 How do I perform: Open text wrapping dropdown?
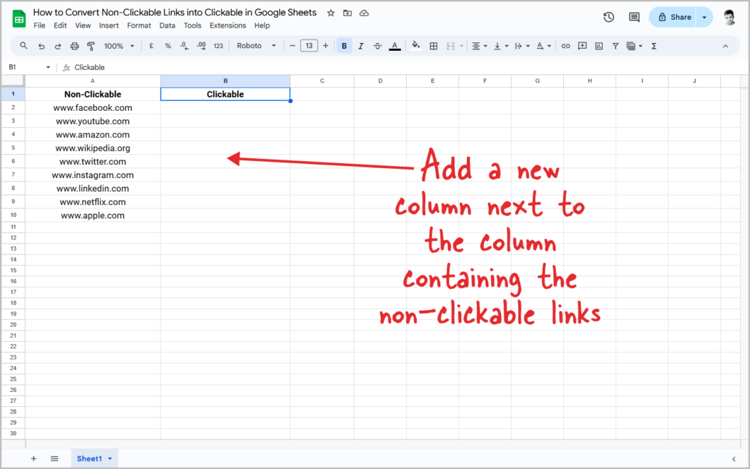(522, 46)
